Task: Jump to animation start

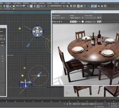Action: click(109, 104)
